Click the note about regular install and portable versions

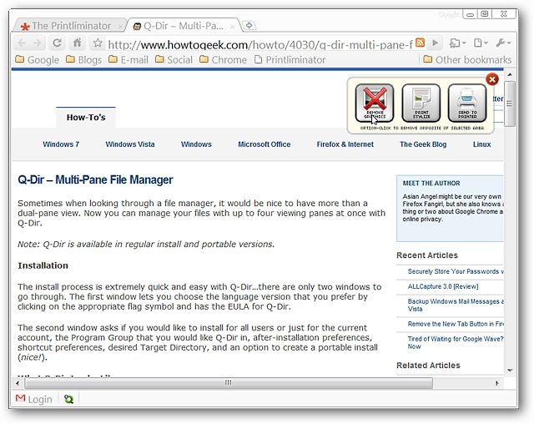(x=146, y=245)
